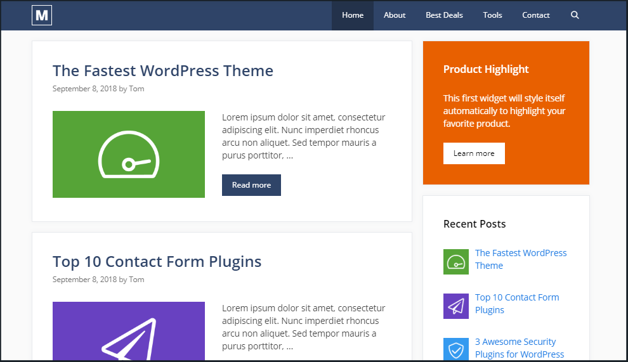
Task: Open the Contact page
Action: pyautogui.click(x=536, y=15)
